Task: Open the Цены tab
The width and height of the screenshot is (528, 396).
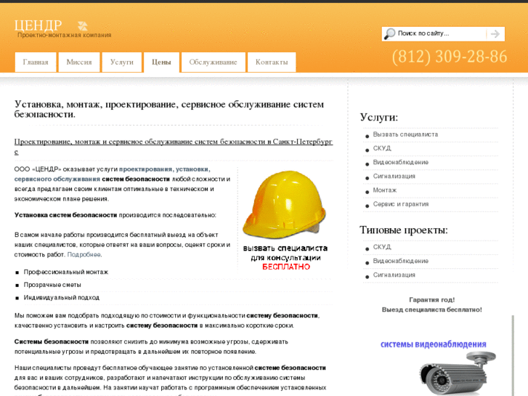Action: point(161,62)
